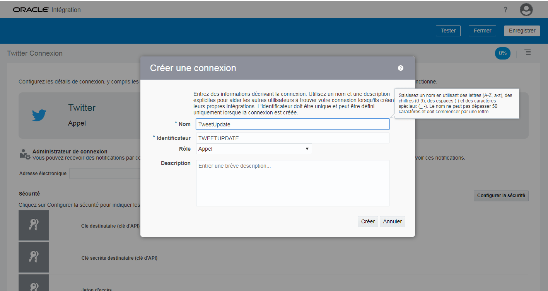Image resolution: width=548 pixels, height=291 pixels.
Task: Click the help icon in dialog header
Action: [400, 68]
